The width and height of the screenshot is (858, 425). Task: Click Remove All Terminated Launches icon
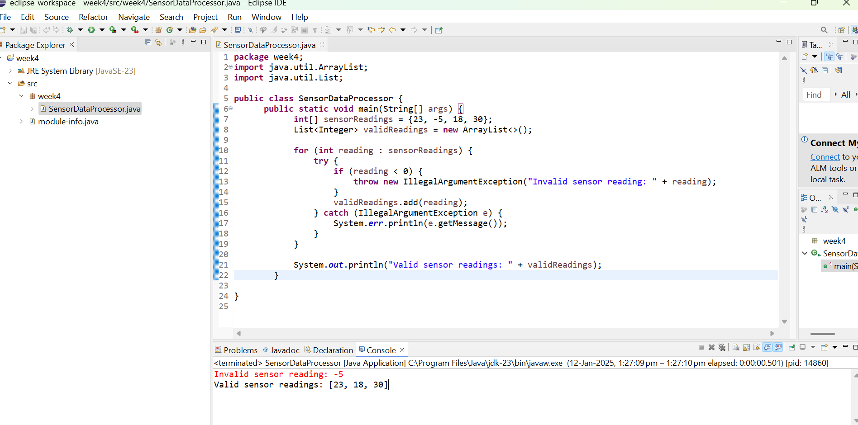pyautogui.click(x=722, y=347)
